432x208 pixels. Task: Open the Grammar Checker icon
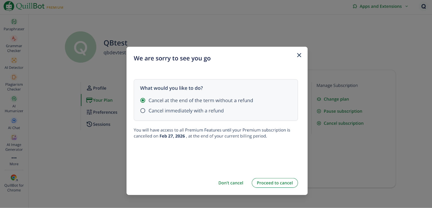14,39
